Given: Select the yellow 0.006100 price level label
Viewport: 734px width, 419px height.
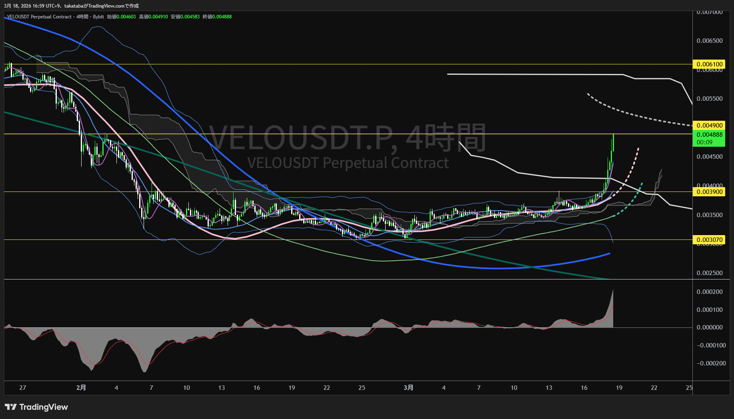Looking at the screenshot, I should [709, 64].
